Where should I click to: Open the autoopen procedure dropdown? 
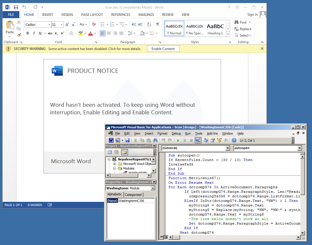[299, 148]
